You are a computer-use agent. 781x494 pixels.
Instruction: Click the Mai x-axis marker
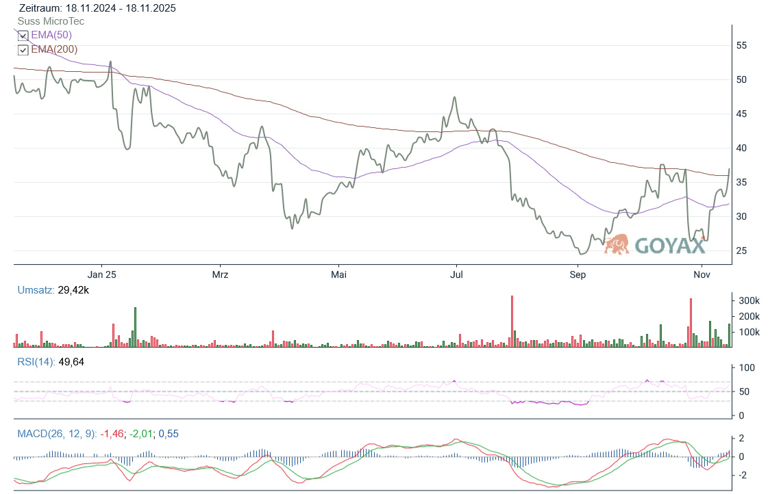click(338, 275)
